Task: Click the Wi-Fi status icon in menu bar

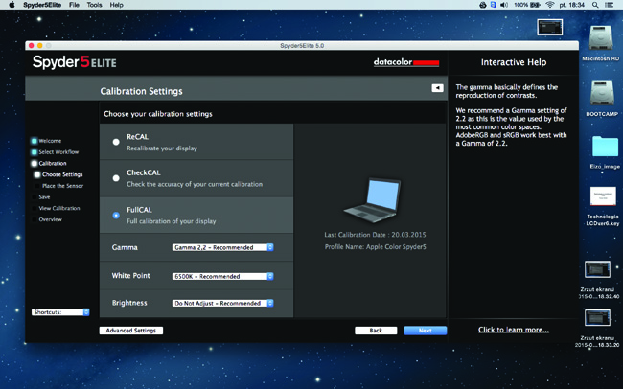Action: coord(549,5)
